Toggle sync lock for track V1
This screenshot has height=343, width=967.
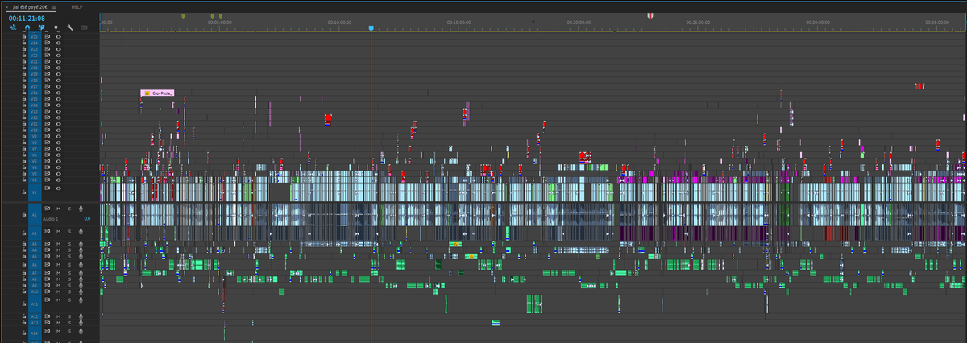[x=47, y=188]
